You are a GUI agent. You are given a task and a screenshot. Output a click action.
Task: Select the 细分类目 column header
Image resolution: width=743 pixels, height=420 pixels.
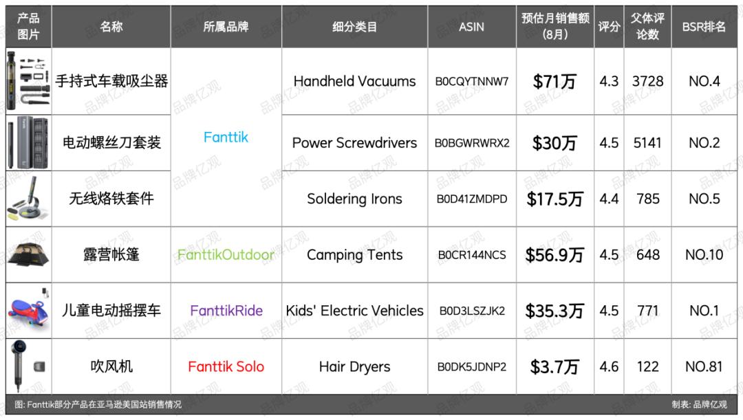[354, 27]
